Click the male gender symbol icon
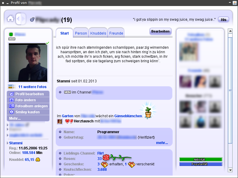 (x=32, y=20)
